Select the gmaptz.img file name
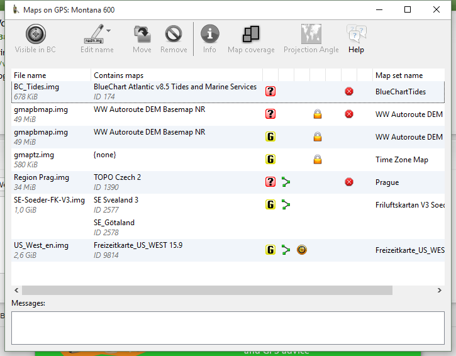 pyautogui.click(x=34, y=155)
